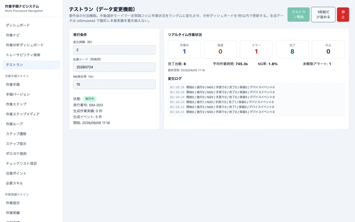Click the エラー status card
Viewport: 355px width, 222px height.
256,49
